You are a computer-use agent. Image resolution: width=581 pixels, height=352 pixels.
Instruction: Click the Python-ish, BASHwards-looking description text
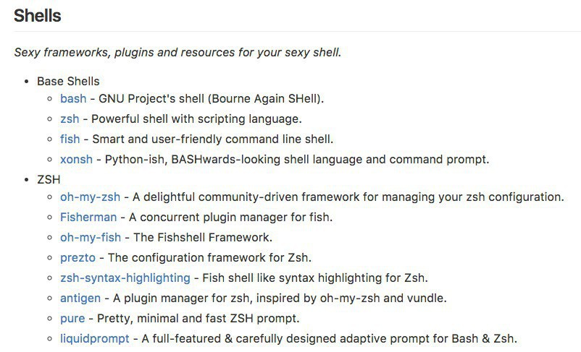point(297,159)
